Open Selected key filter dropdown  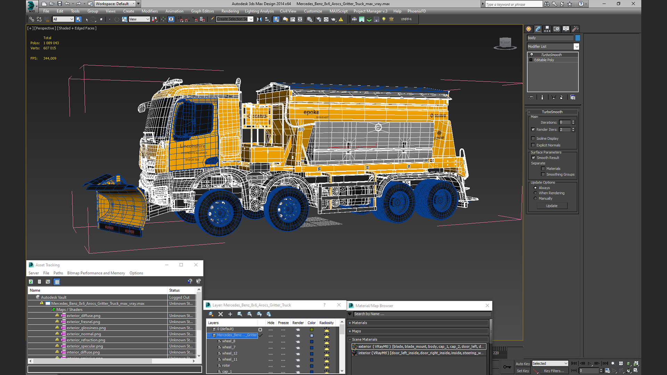click(x=550, y=364)
